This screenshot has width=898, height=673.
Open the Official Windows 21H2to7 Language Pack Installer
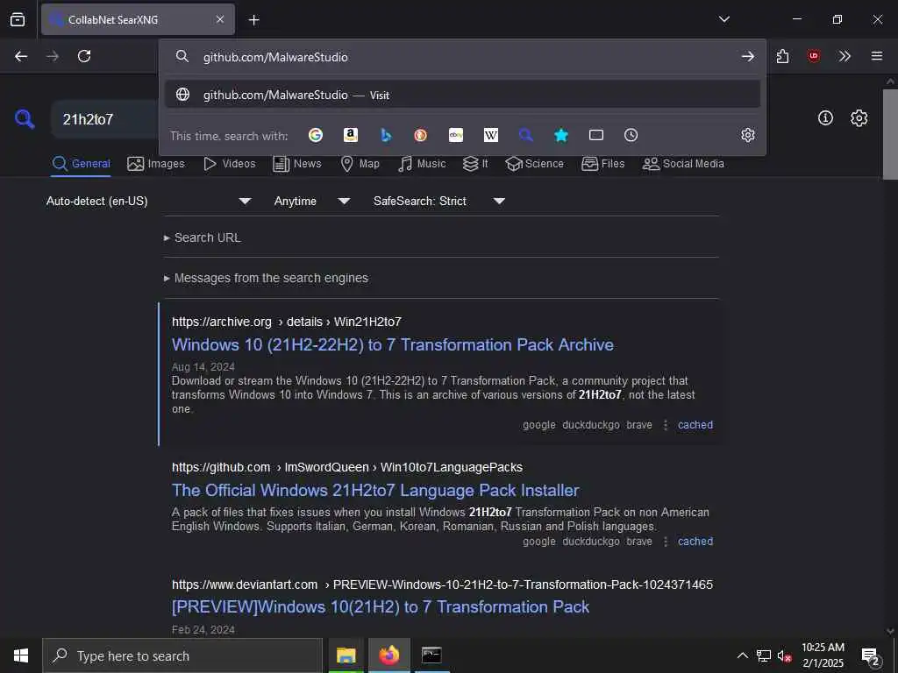click(375, 491)
